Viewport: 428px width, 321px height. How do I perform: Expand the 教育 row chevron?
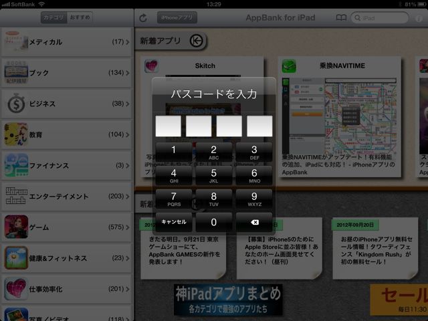click(x=128, y=134)
